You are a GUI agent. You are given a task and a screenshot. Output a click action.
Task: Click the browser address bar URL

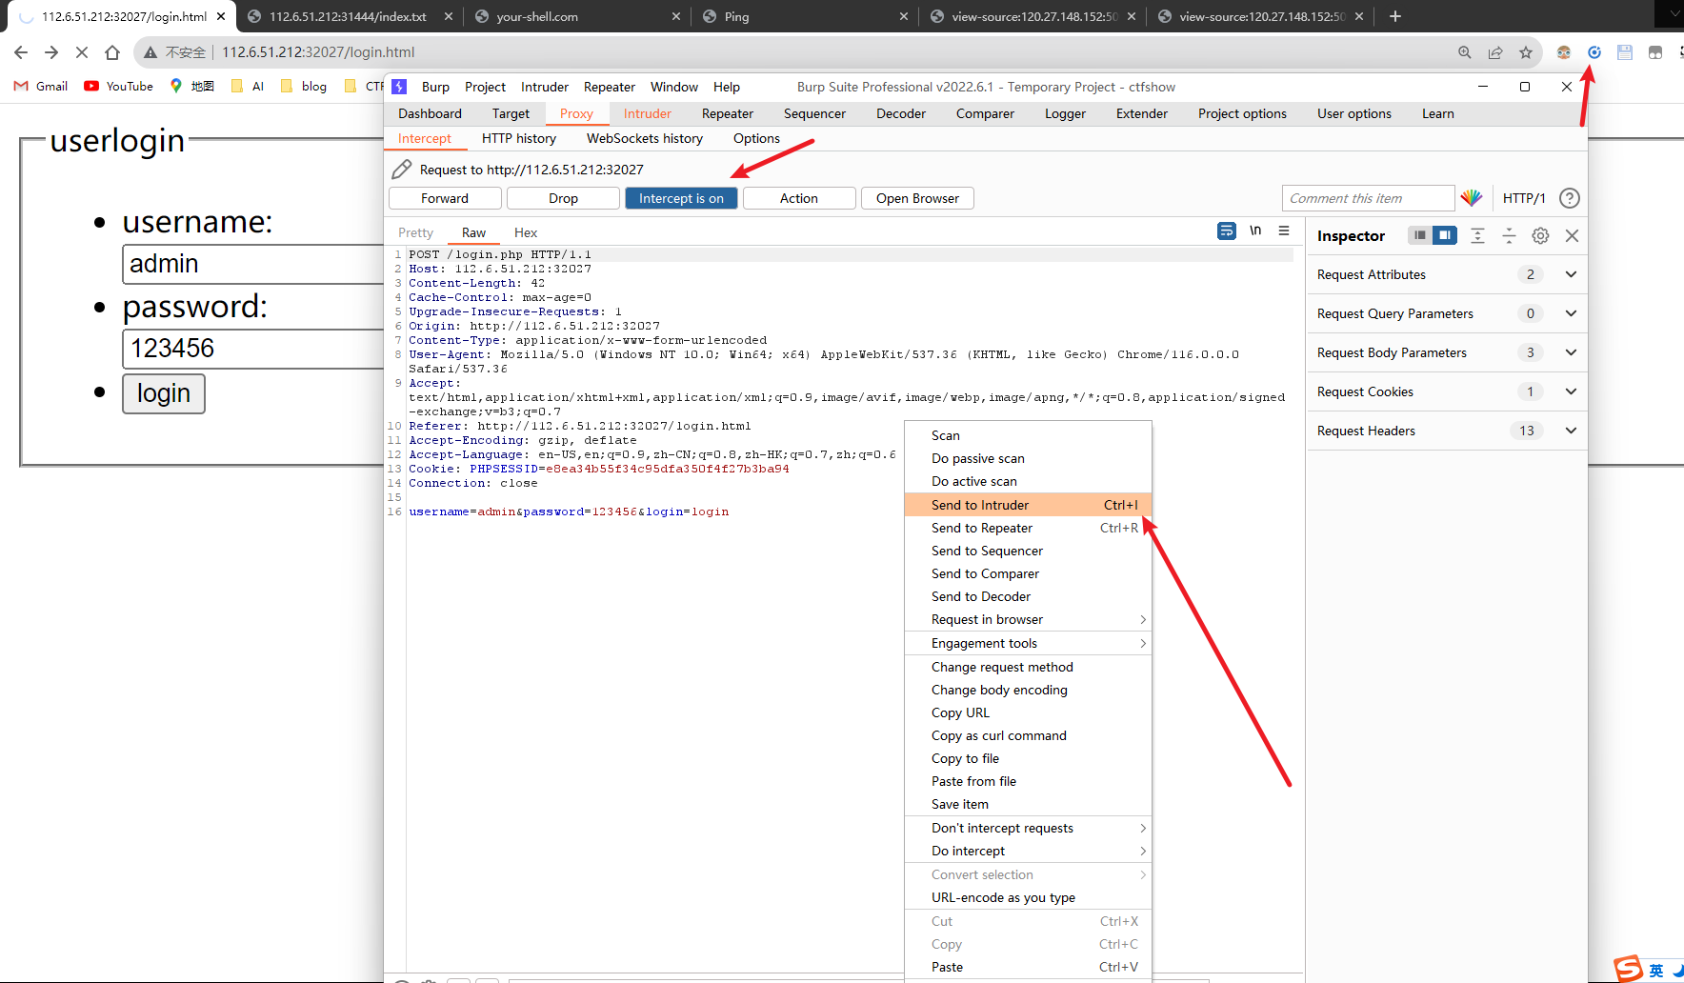(318, 52)
